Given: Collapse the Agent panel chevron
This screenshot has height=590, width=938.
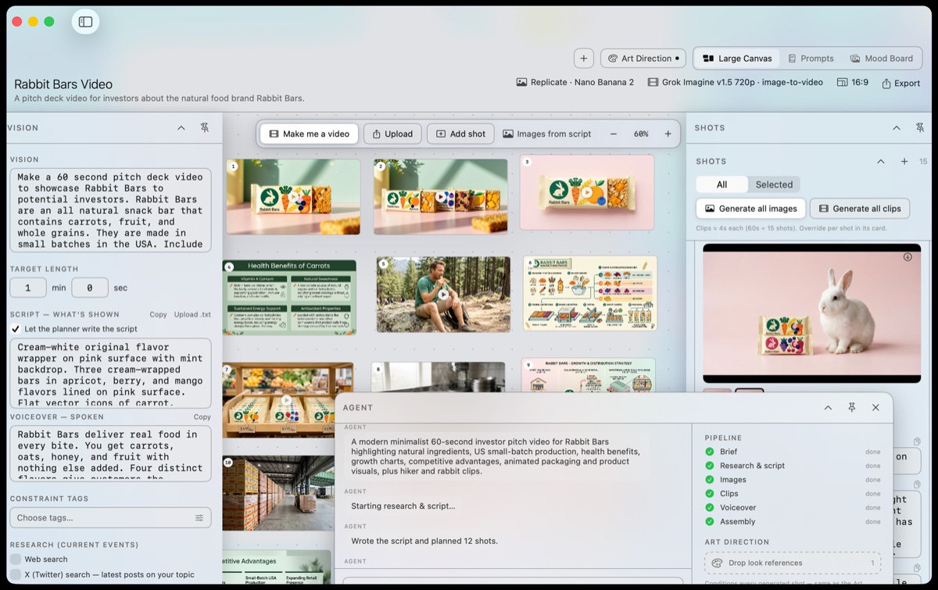Looking at the screenshot, I should [x=828, y=408].
